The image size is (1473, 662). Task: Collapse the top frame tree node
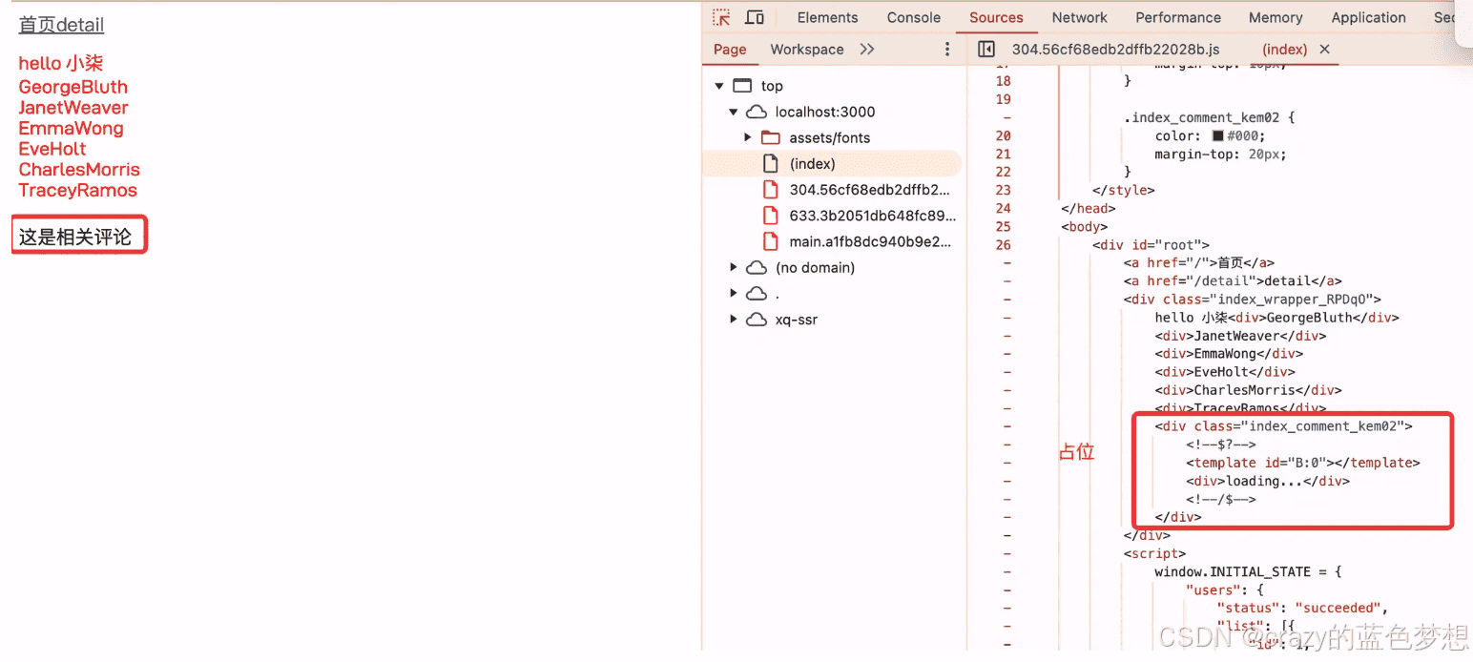(x=719, y=86)
